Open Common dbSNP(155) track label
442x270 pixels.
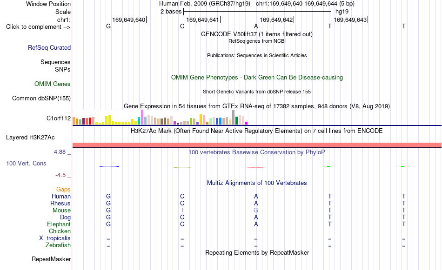pos(41,98)
